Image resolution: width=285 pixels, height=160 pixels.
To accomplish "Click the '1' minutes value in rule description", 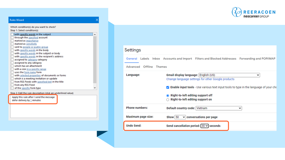I will click(31, 100).
